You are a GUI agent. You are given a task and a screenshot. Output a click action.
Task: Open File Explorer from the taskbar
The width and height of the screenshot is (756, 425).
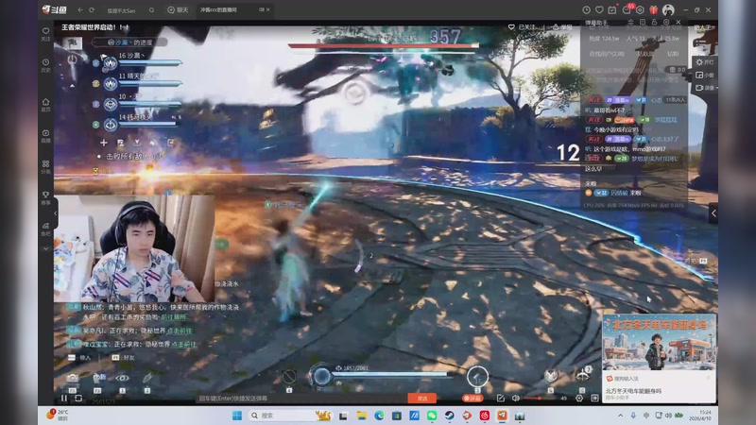[x=362, y=416]
